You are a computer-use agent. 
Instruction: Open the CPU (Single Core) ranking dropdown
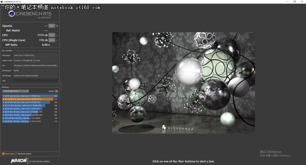(16, 91)
